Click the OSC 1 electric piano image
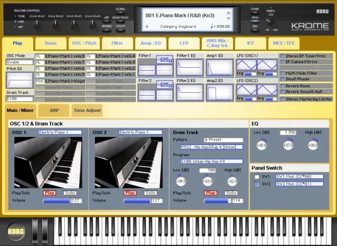The width and height of the screenshot is (337, 246). click(x=48, y=162)
